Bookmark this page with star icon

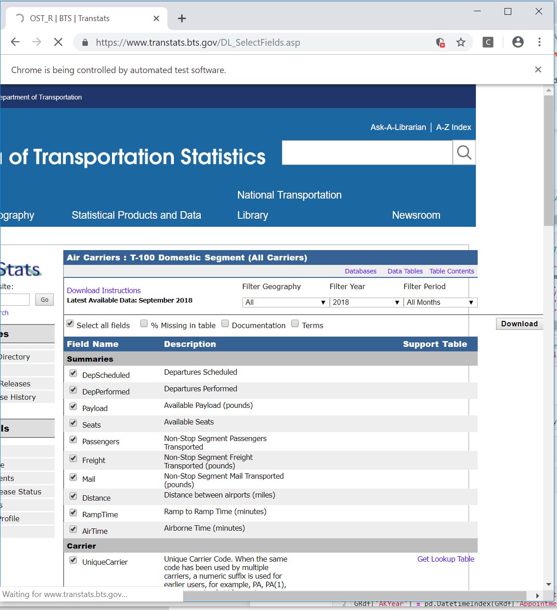tap(461, 43)
